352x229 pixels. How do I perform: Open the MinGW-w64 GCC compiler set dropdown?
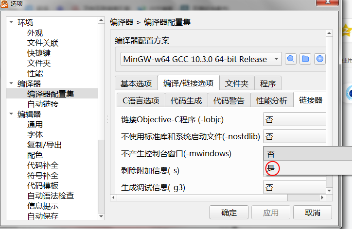(x=201, y=59)
